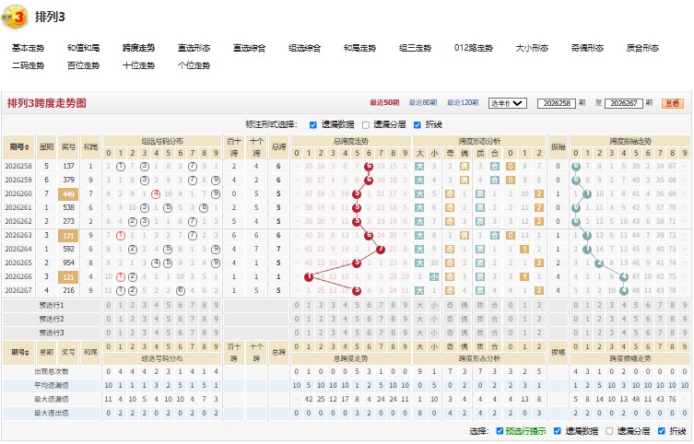Open 组选综合 tab
Viewport: 694px width, 444px height.
pyautogui.click(x=304, y=48)
